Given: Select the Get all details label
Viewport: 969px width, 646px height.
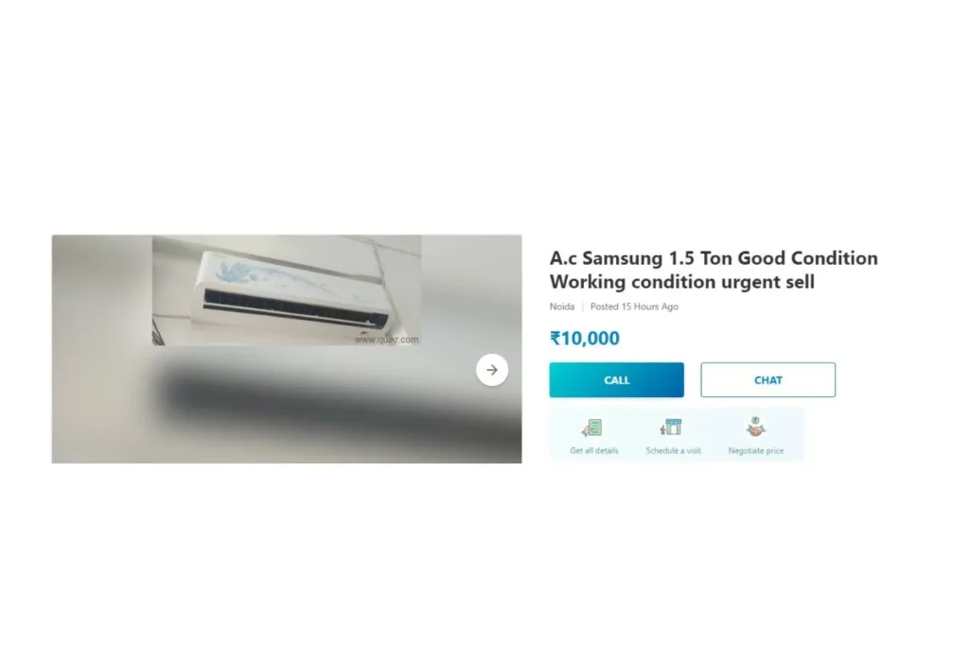Looking at the screenshot, I should [x=594, y=451].
